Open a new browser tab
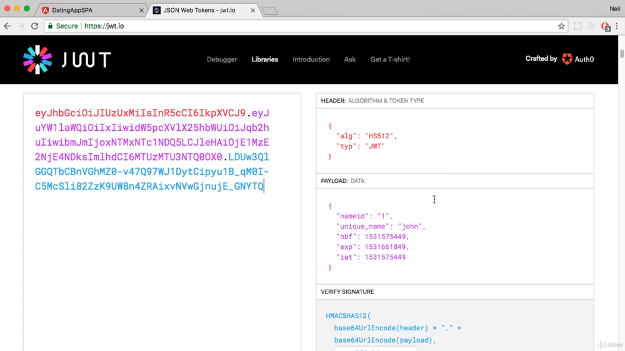 pos(269,11)
